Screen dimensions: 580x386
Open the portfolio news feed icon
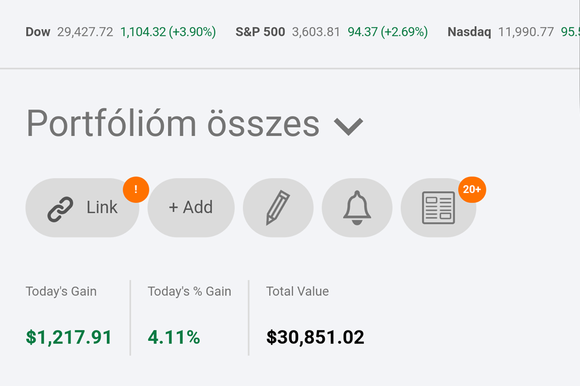pos(438,208)
